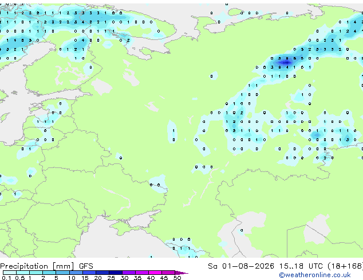The image size is (363, 280).
Task: Click the legend label '45'
Action: pyautogui.click(x=164, y=278)
